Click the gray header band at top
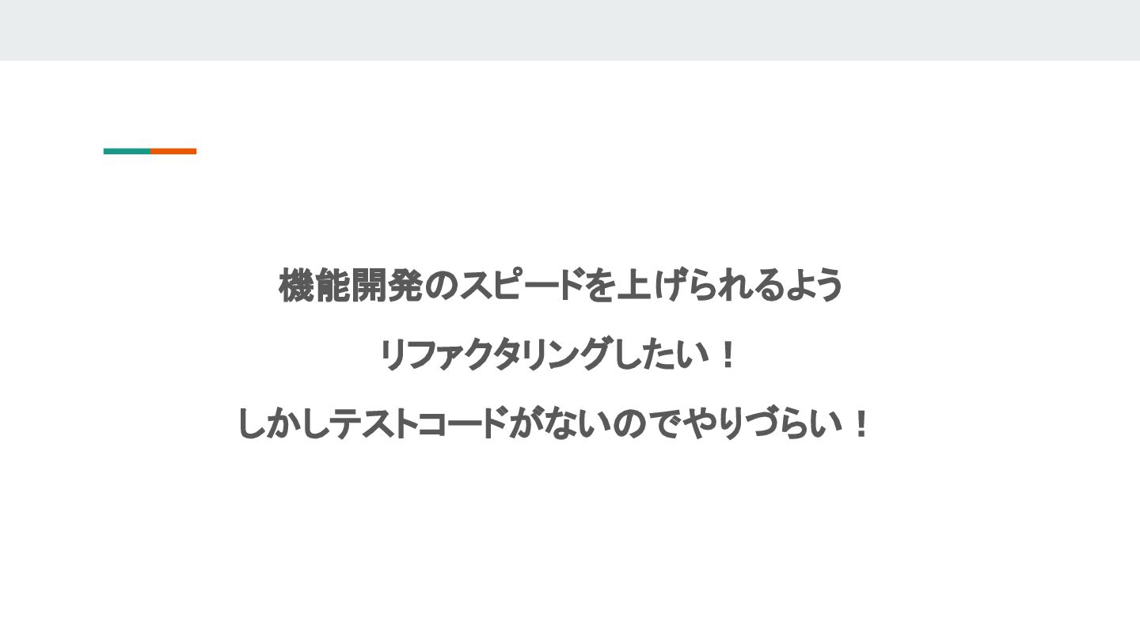This screenshot has height=641, width=1140. coord(570,30)
